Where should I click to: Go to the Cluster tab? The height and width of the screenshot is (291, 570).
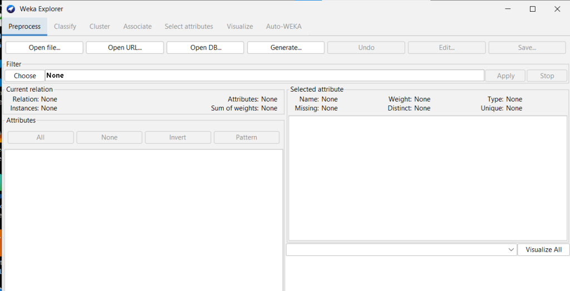pos(100,27)
